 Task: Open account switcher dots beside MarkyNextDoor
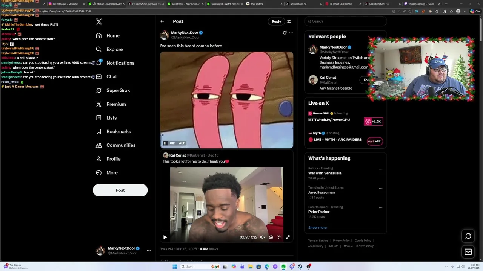[149, 251]
